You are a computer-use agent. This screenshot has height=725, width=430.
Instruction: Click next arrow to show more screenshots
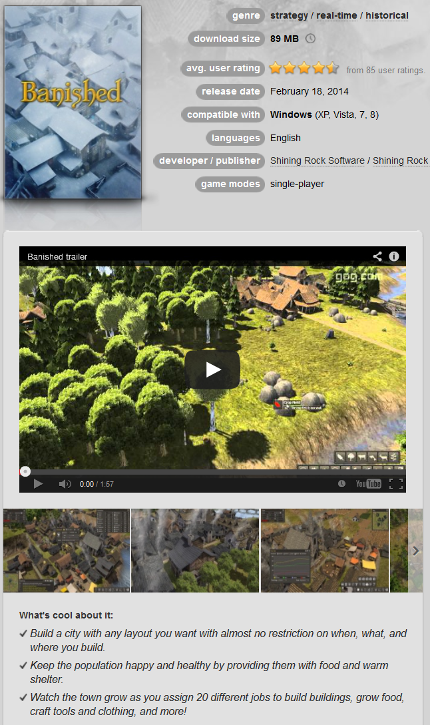point(415,550)
